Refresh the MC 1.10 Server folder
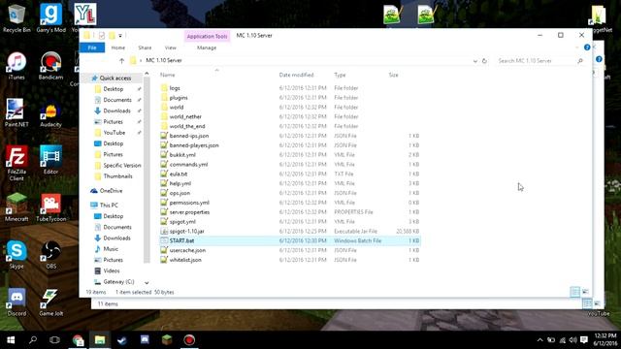Image resolution: width=621 pixels, height=349 pixels. [x=484, y=61]
